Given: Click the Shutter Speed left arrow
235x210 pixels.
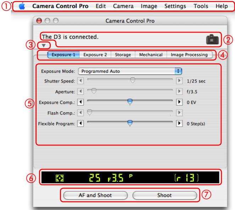Looking at the screenshot, I should [x=81, y=81].
